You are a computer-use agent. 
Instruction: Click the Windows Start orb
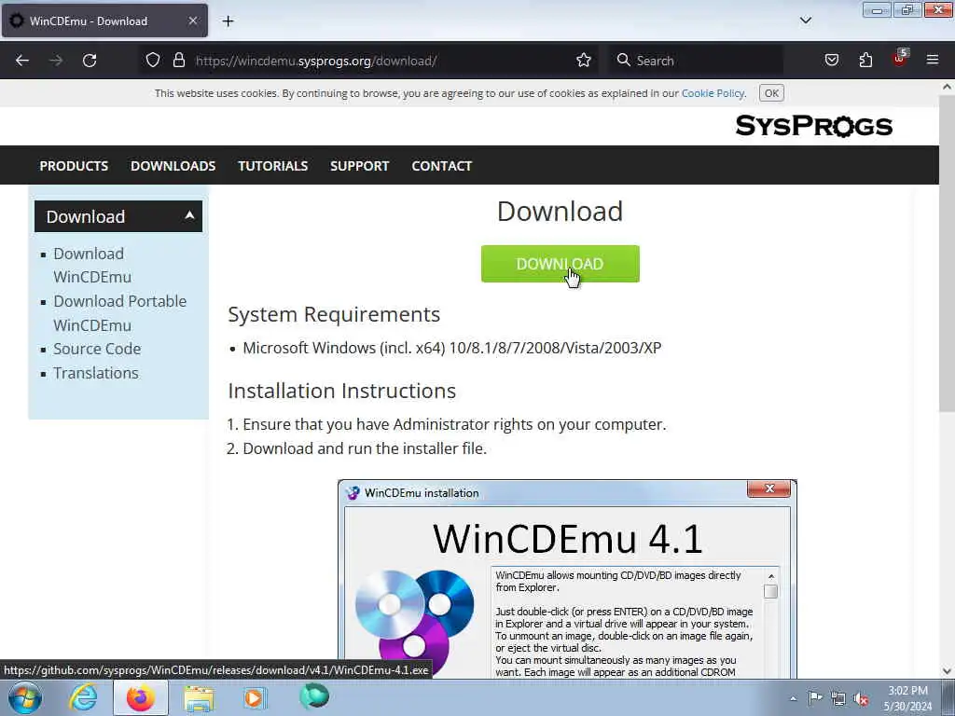[x=25, y=697]
